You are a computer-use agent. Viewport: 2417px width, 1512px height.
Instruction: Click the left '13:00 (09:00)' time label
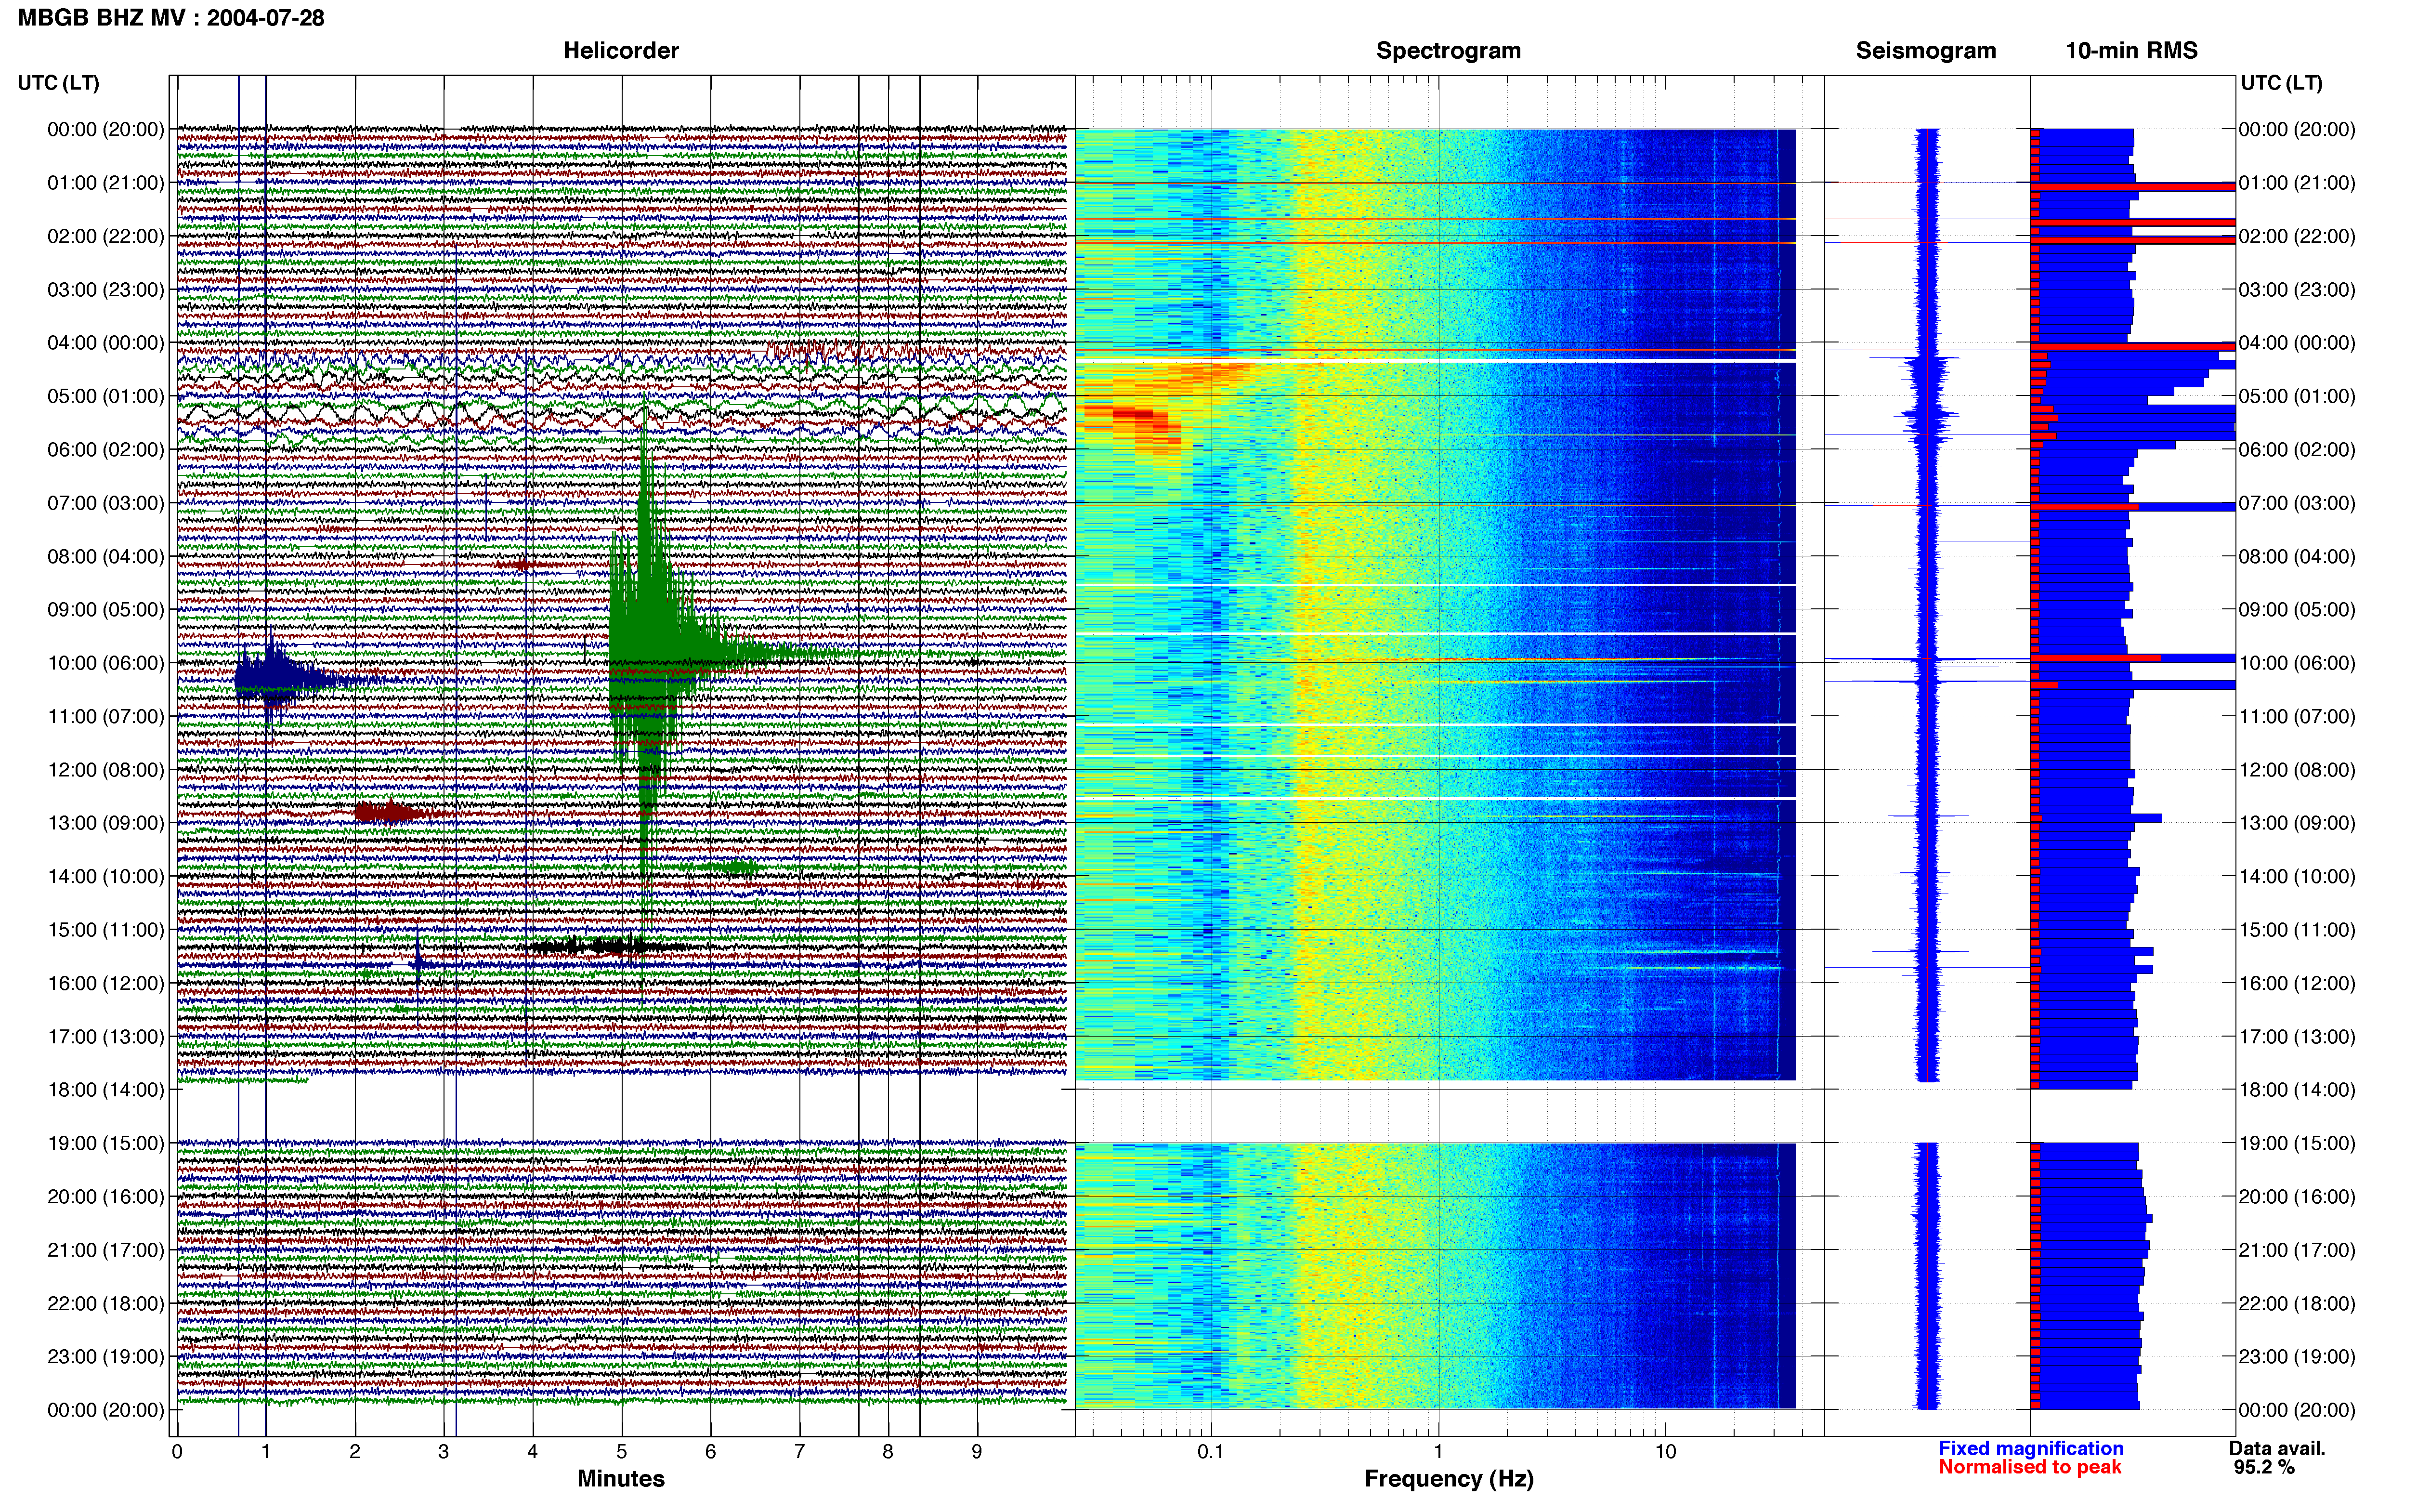pyautogui.click(x=106, y=823)
